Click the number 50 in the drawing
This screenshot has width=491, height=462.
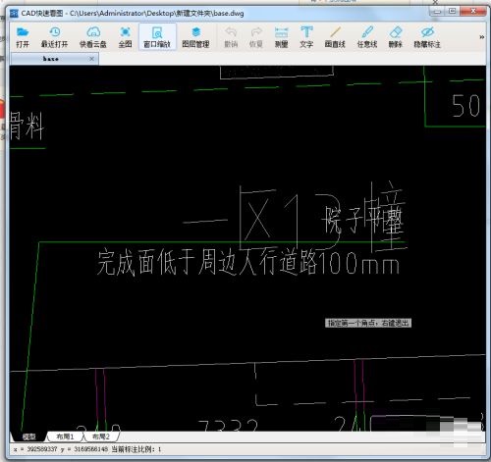coord(466,106)
